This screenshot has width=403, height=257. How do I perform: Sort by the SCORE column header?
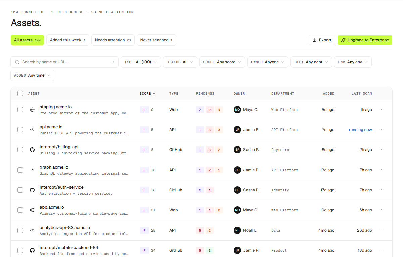pyautogui.click(x=147, y=94)
